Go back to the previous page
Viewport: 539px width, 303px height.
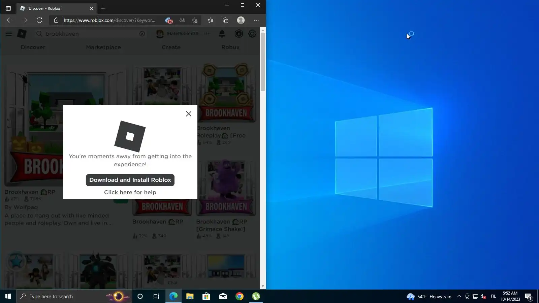[10, 20]
